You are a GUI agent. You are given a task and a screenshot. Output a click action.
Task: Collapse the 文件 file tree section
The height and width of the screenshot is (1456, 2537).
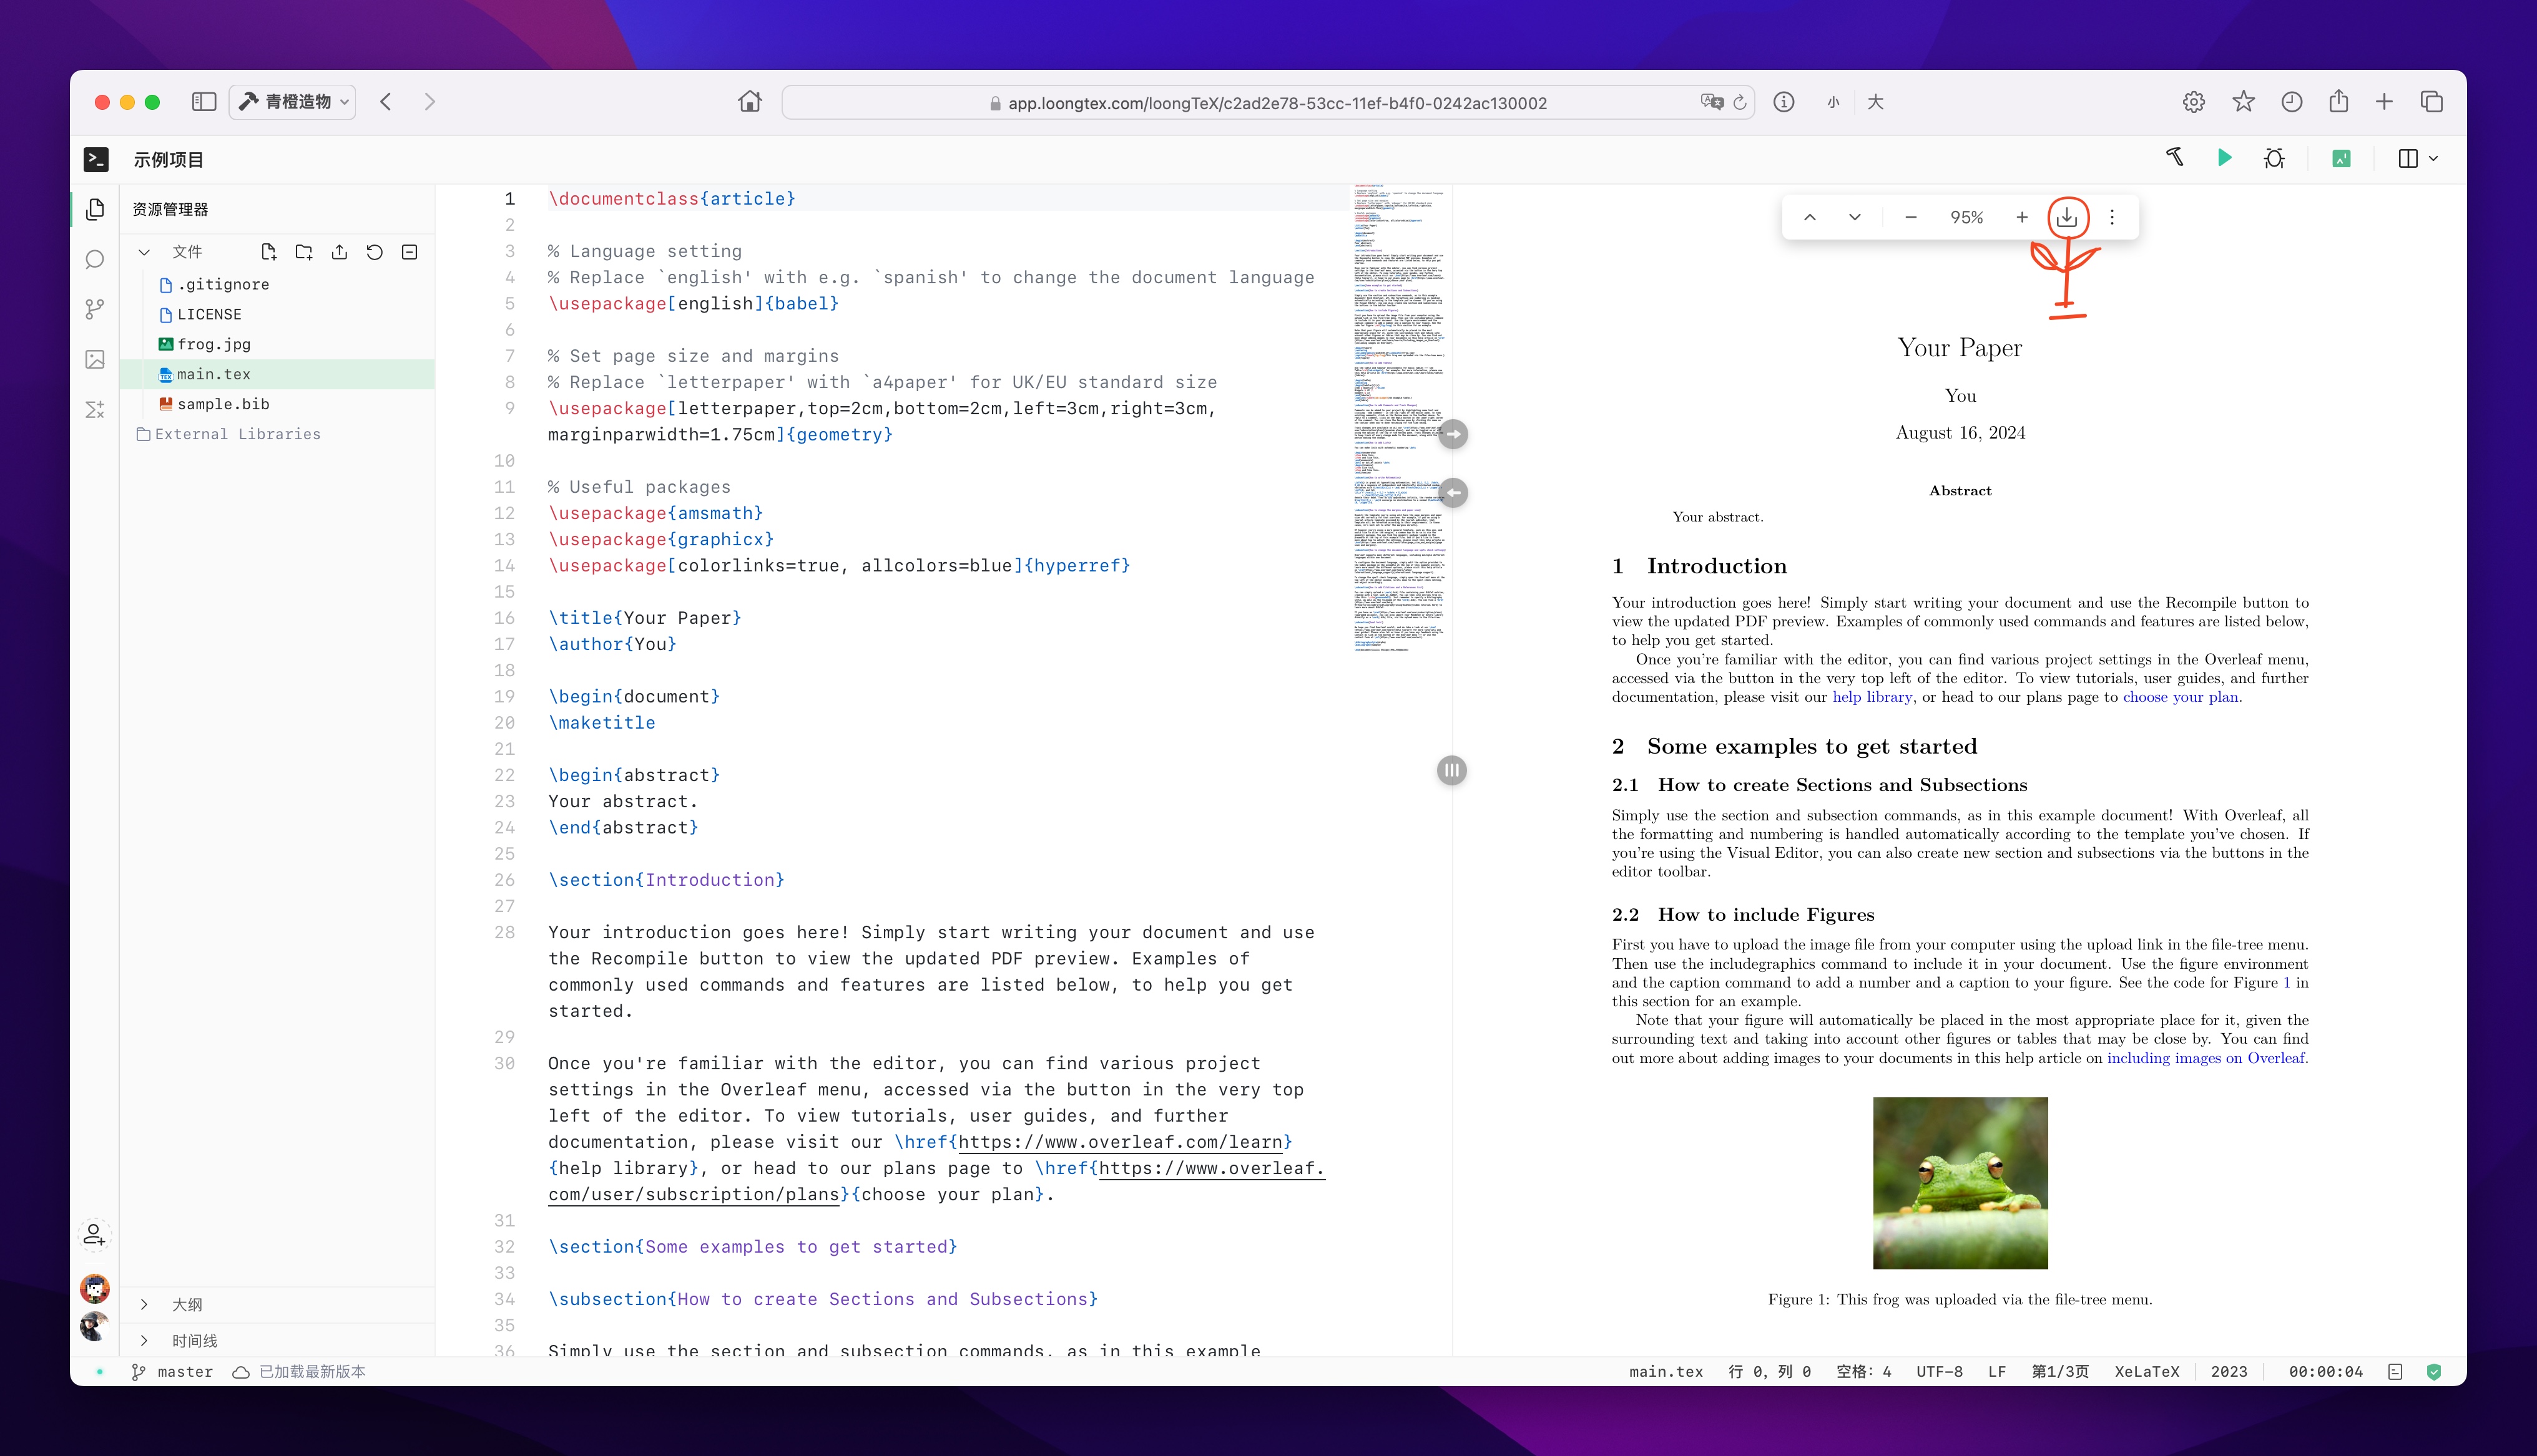click(x=144, y=252)
